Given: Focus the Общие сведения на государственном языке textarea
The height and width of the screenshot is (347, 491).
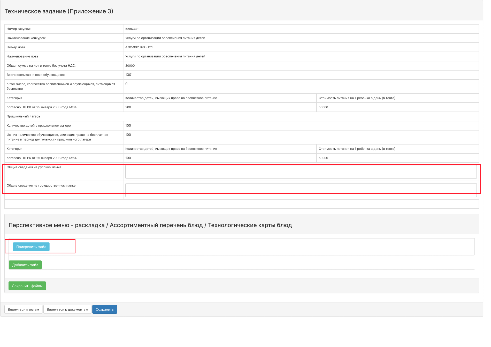Looking at the screenshot, I should [301, 190].
